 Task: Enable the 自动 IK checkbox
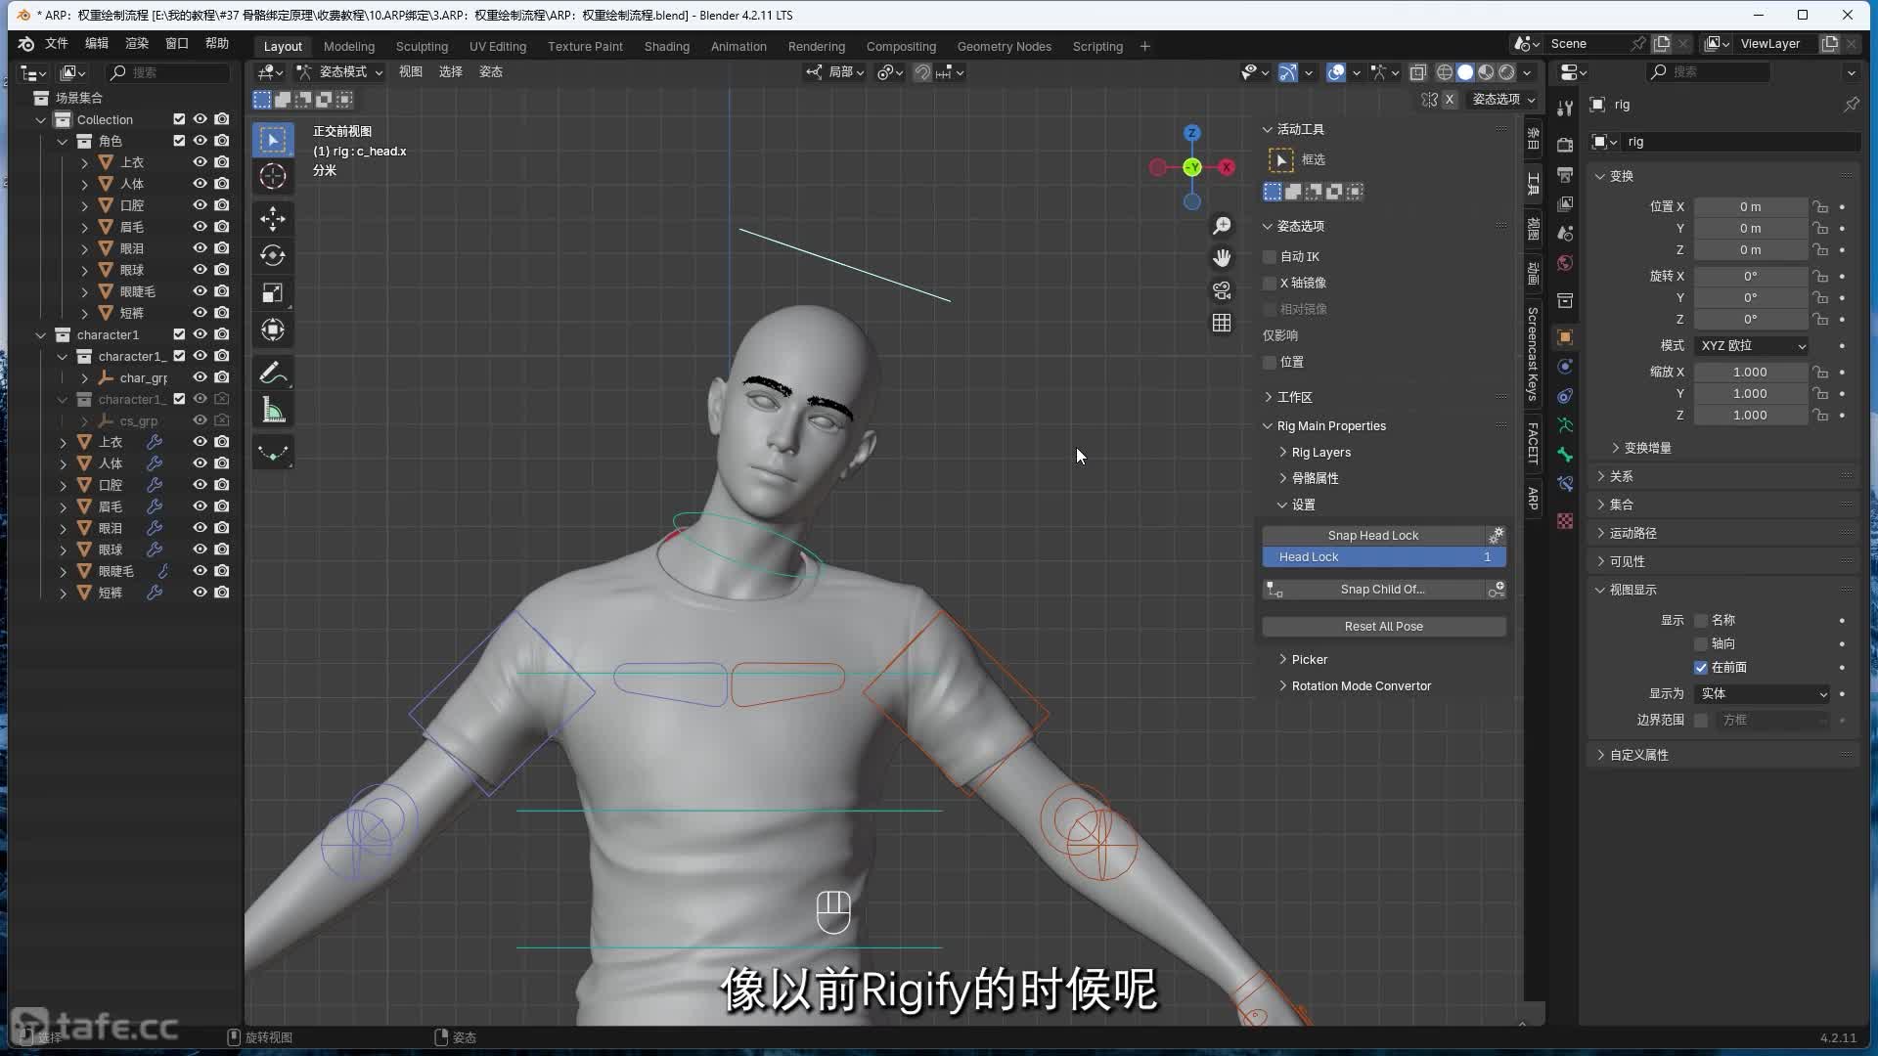[x=1271, y=256]
